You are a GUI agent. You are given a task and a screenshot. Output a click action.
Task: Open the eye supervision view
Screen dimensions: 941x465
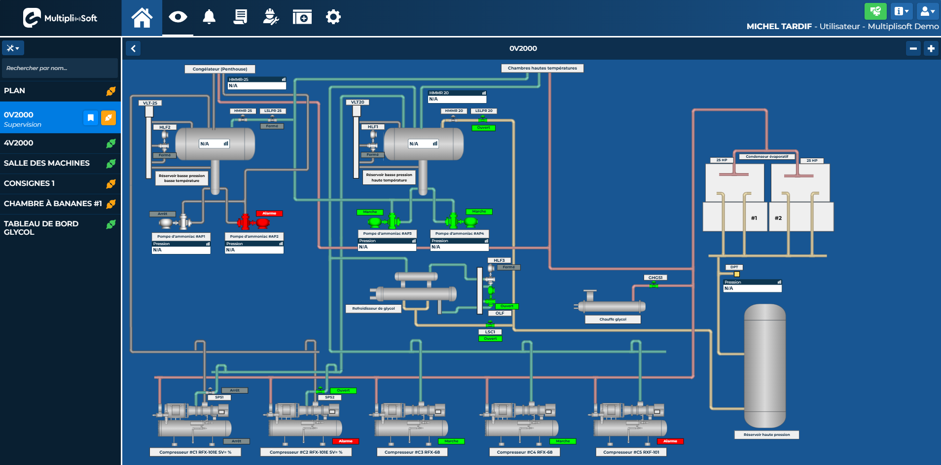coord(178,17)
